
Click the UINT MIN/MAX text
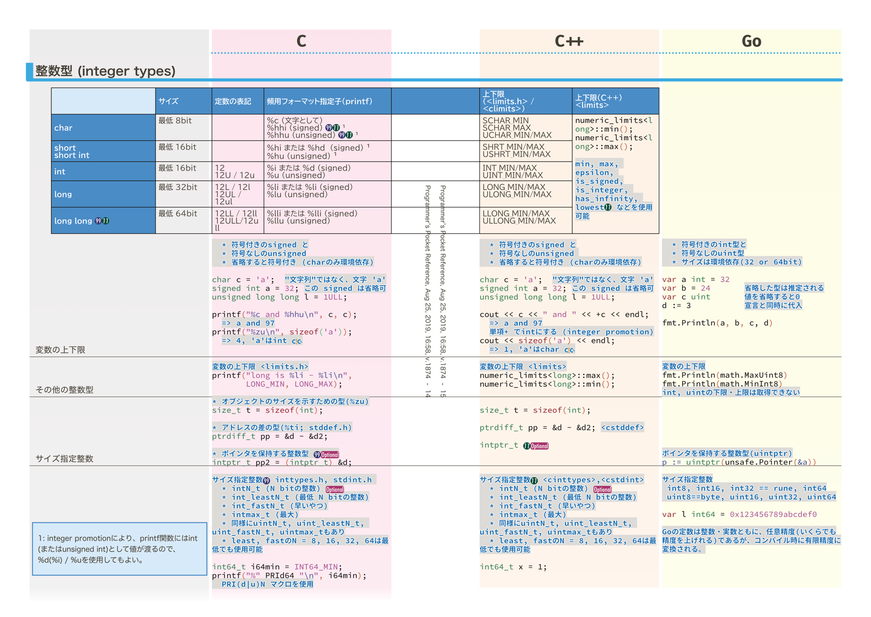tap(513, 175)
